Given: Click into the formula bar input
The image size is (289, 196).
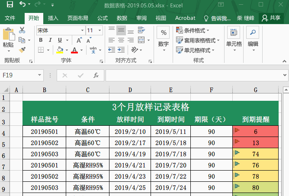Looking at the screenshot, I should [193, 75].
